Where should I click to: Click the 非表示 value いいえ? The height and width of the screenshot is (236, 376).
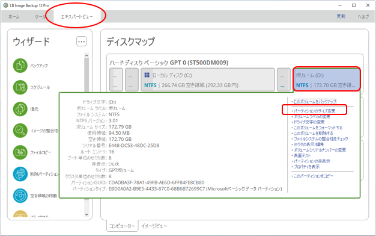pos(114,164)
